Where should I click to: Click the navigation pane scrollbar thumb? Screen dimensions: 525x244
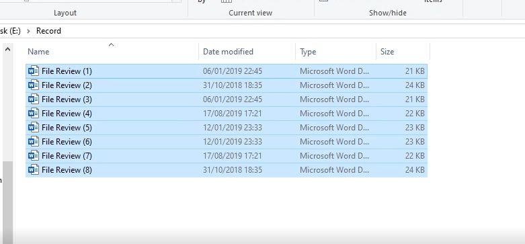click(x=7, y=202)
